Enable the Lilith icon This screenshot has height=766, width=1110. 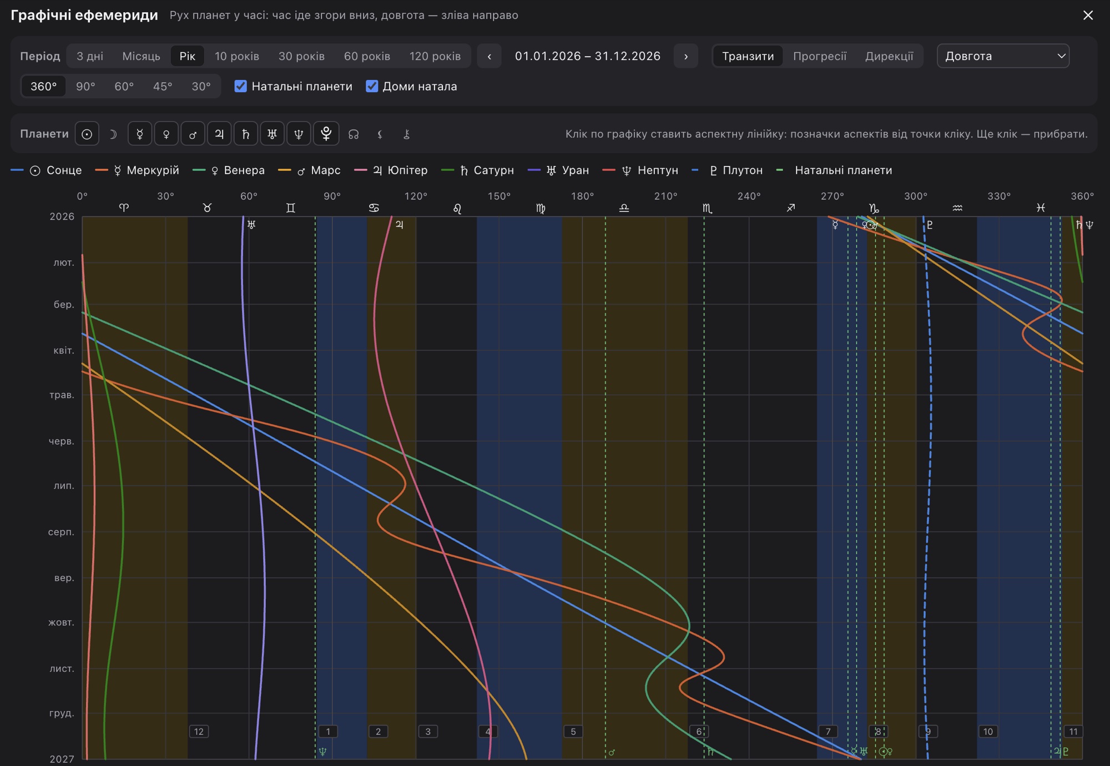380,134
